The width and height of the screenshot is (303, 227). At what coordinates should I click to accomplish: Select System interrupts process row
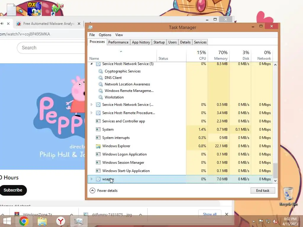point(180,138)
